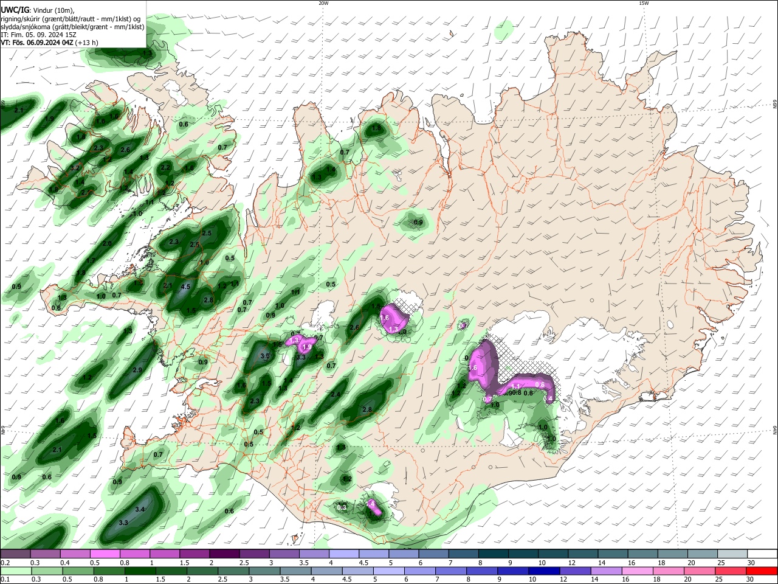The image size is (778, 584).
Task: Click the bright red swatch ending the bottom legend row
Action: point(762,571)
